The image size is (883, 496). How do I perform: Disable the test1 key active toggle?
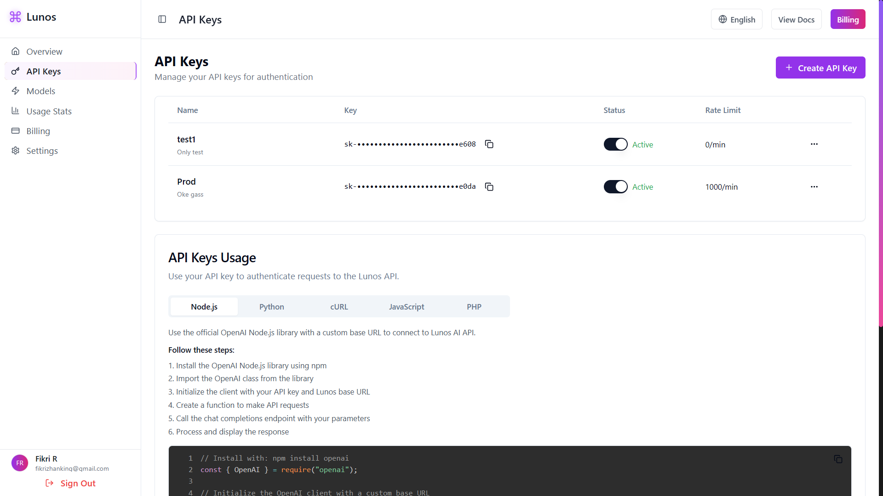[x=615, y=144]
